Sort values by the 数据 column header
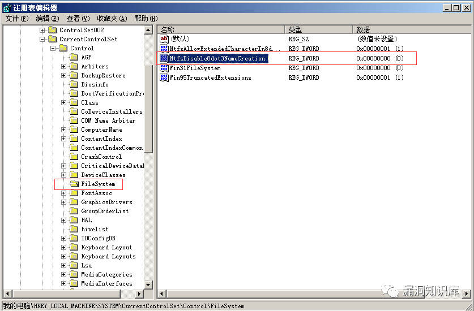This screenshot has width=474, height=311. click(x=412, y=29)
